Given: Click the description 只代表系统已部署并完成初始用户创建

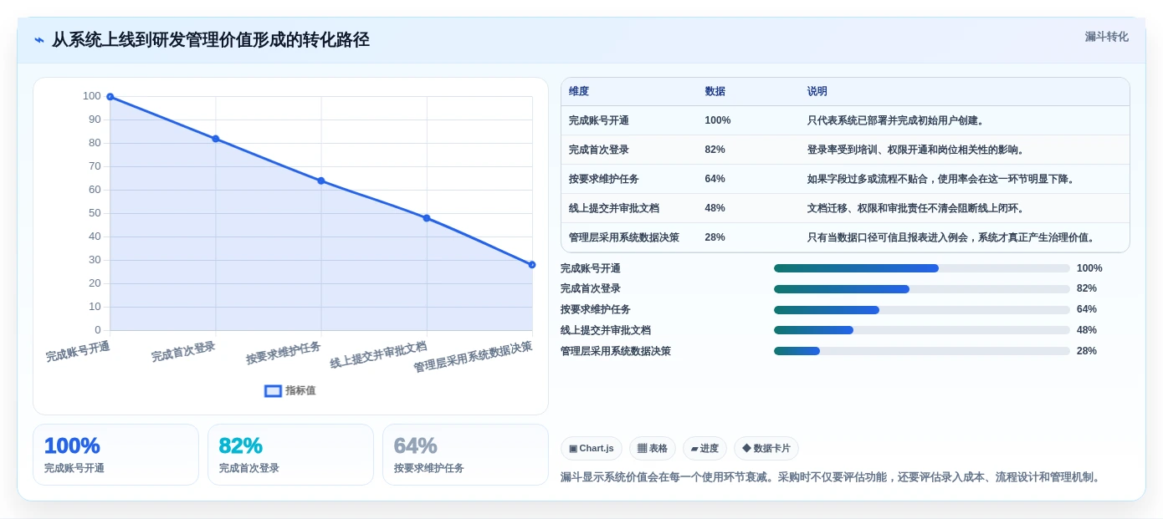Looking at the screenshot, I should (895, 120).
